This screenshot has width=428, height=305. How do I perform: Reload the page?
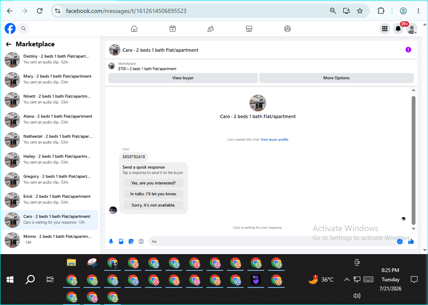point(40,11)
